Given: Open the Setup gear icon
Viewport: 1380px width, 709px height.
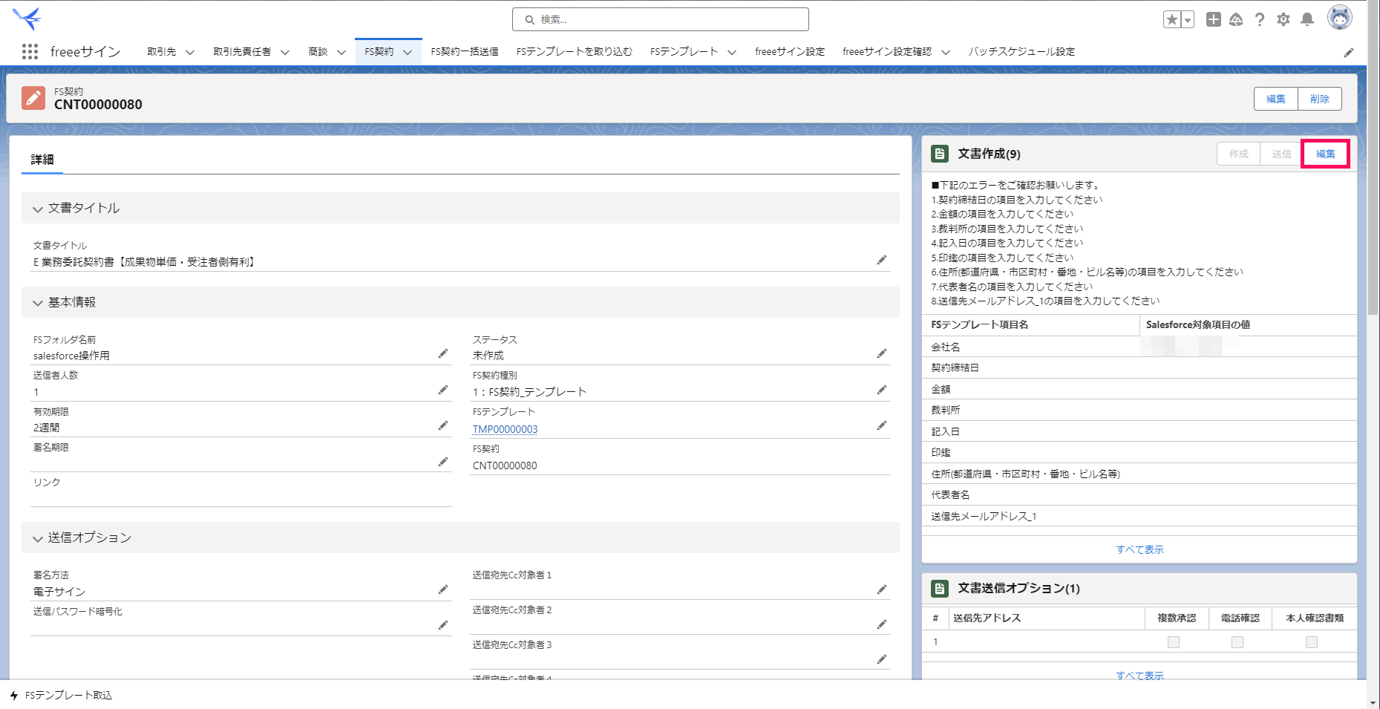Looking at the screenshot, I should click(1283, 19).
